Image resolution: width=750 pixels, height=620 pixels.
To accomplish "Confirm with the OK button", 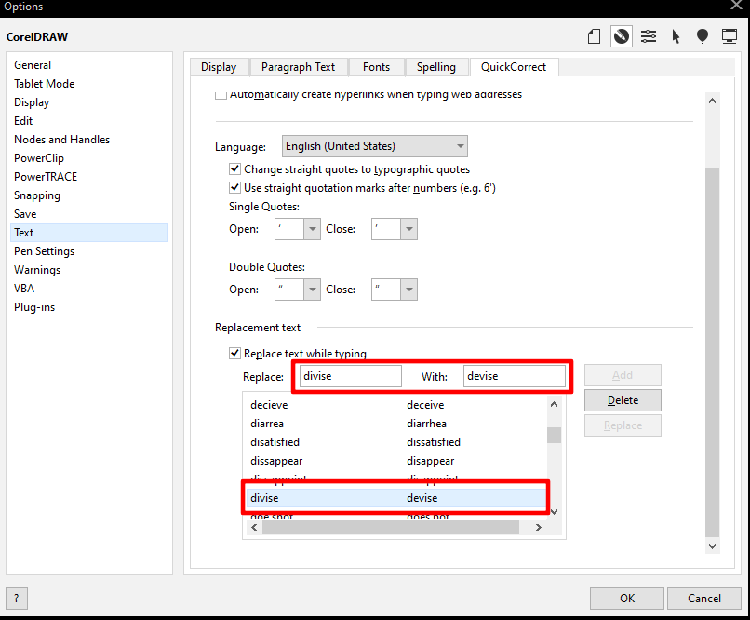I will (626, 599).
